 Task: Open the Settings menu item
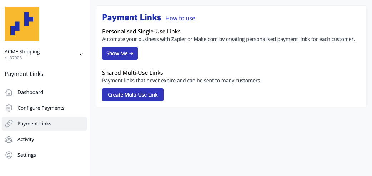[x=27, y=155]
